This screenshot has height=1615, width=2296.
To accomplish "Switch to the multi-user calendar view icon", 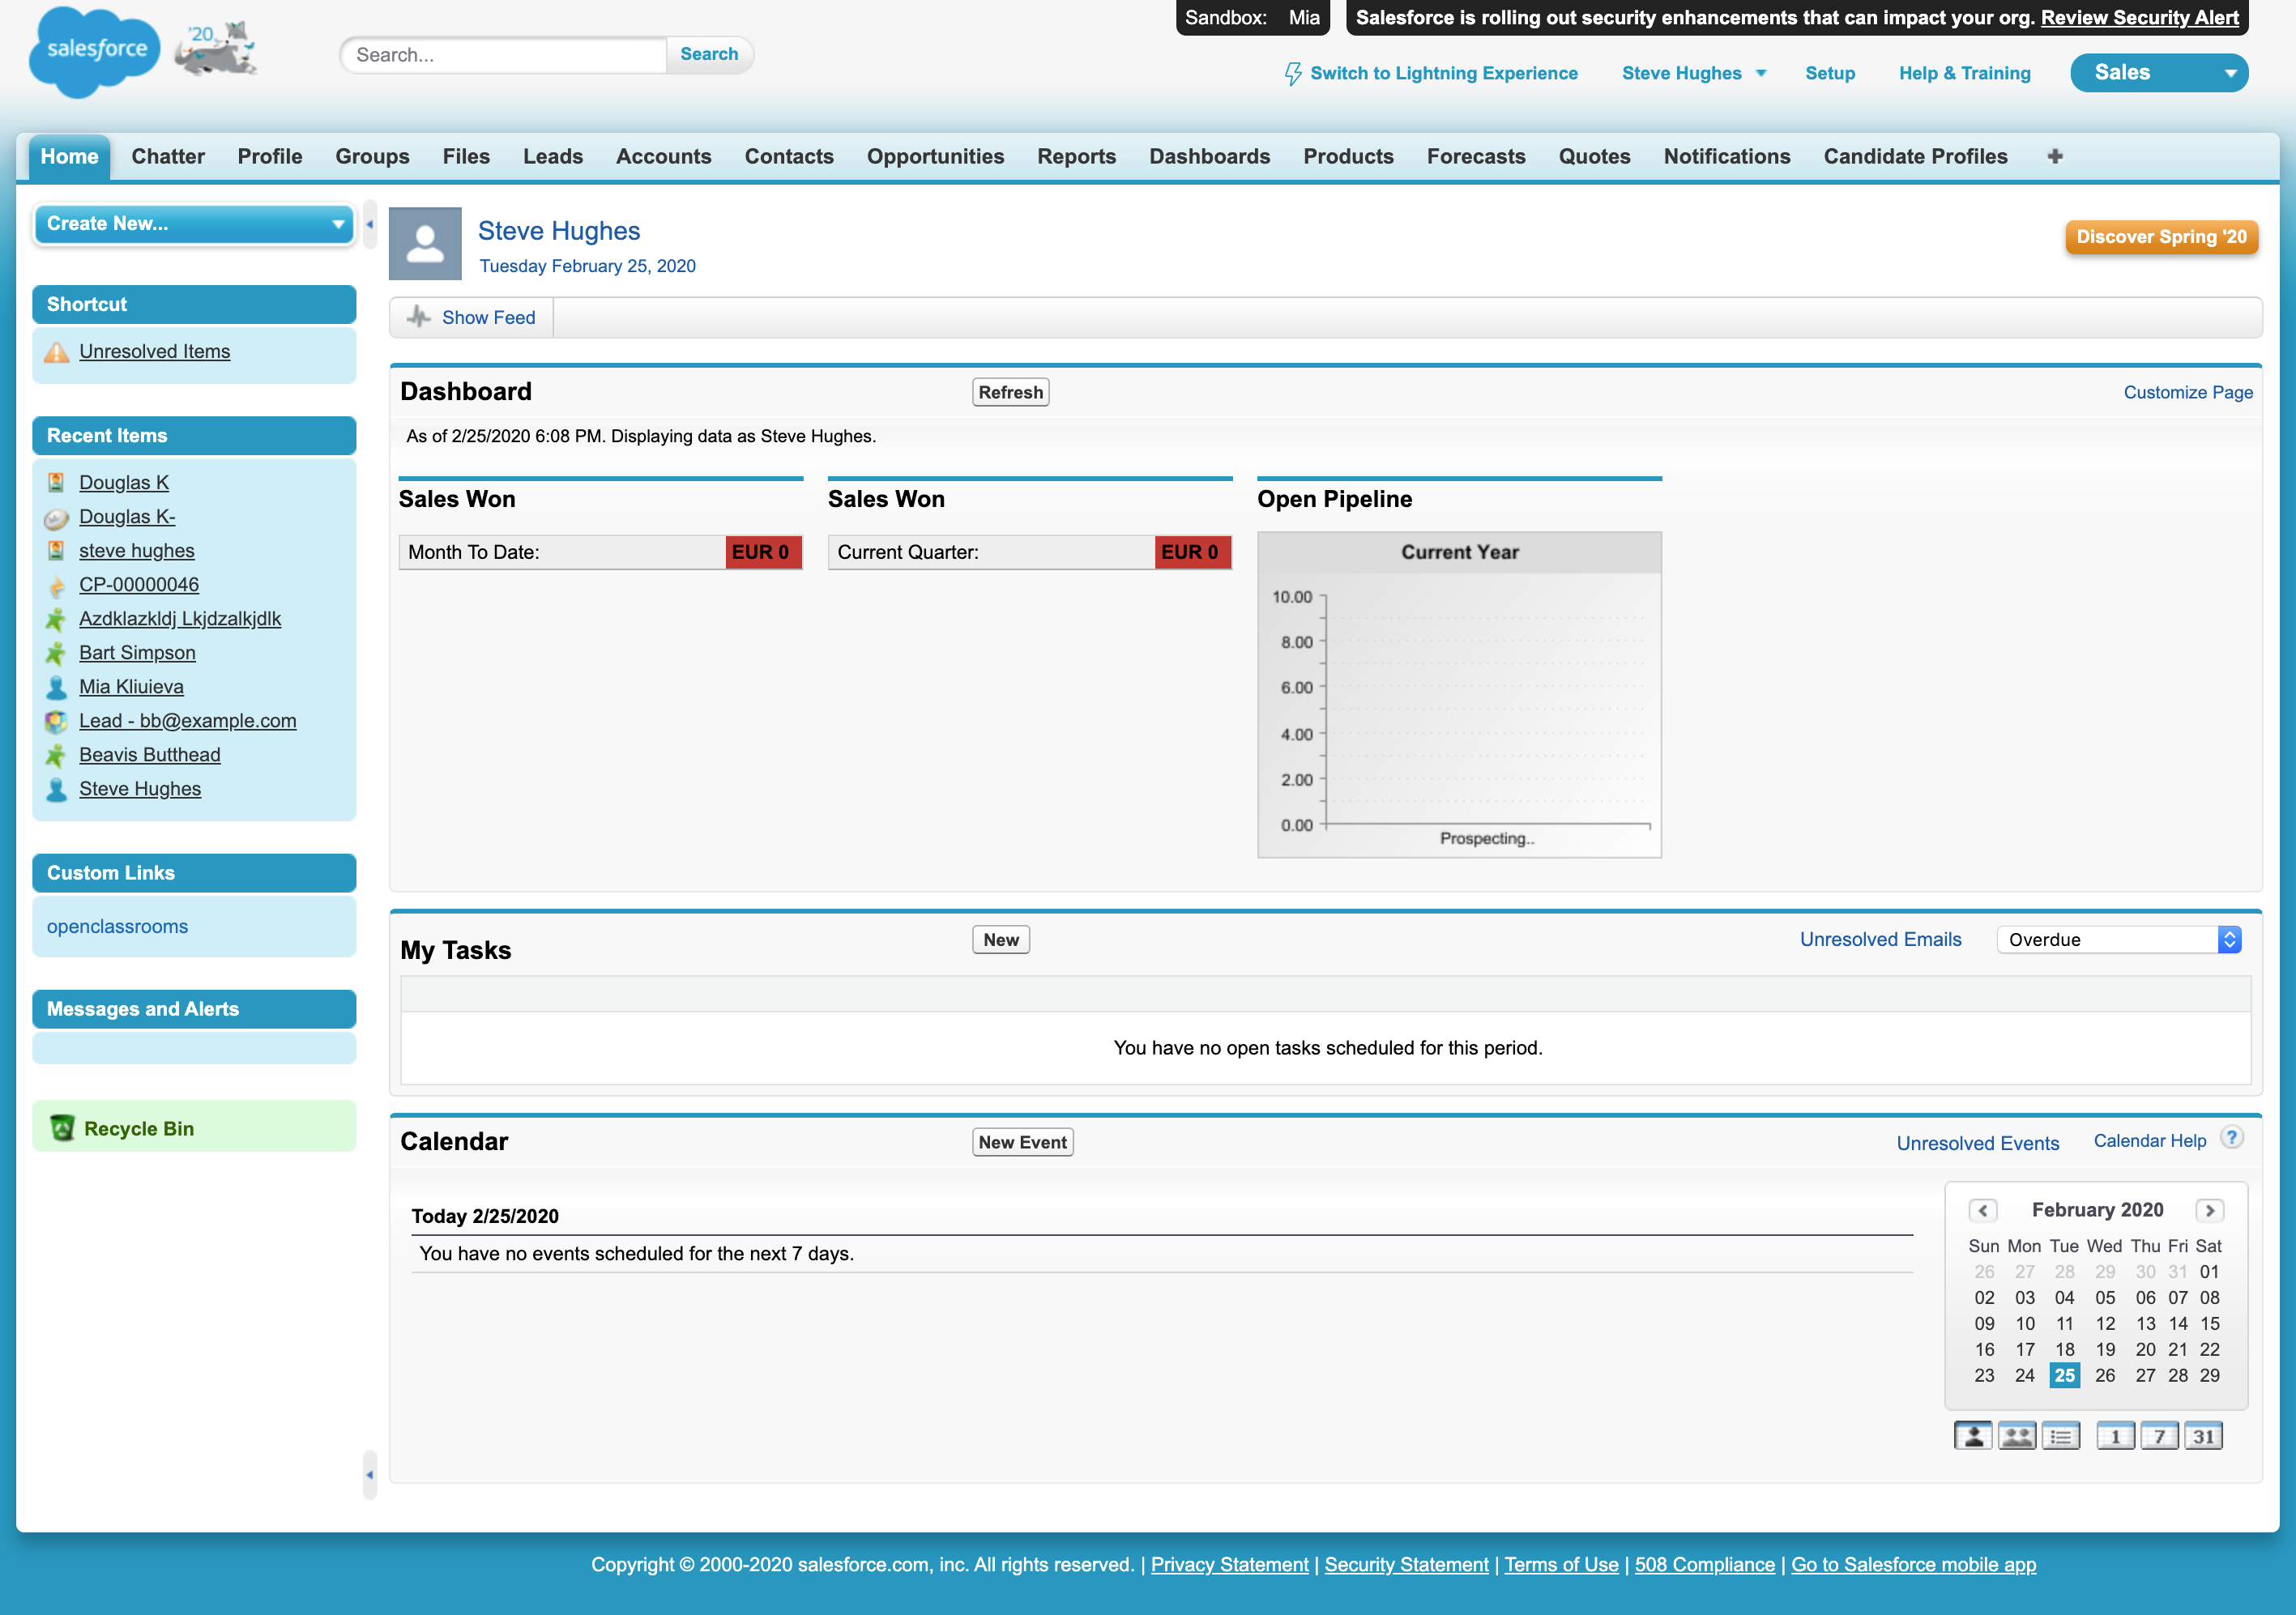I will [x=2017, y=1434].
